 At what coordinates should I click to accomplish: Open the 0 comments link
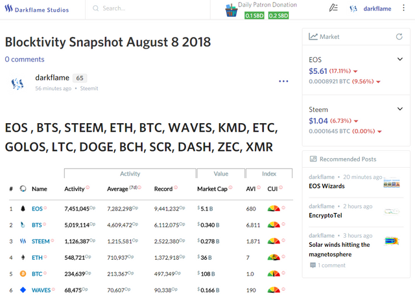coord(25,60)
